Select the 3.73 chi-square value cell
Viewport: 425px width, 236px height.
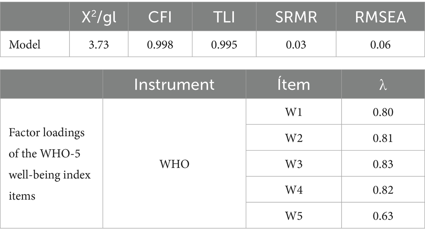pyautogui.click(x=99, y=44)
